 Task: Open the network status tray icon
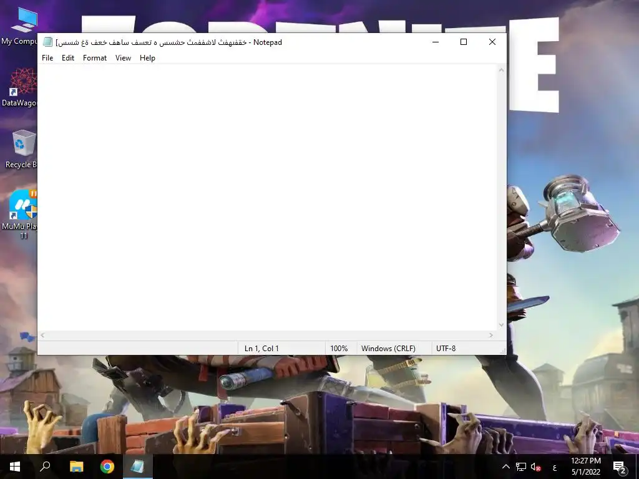coord(521,467)
